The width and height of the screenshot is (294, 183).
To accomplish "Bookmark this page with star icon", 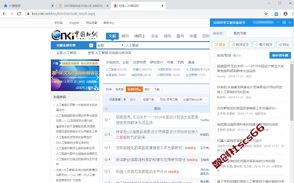I will point(266,14).
